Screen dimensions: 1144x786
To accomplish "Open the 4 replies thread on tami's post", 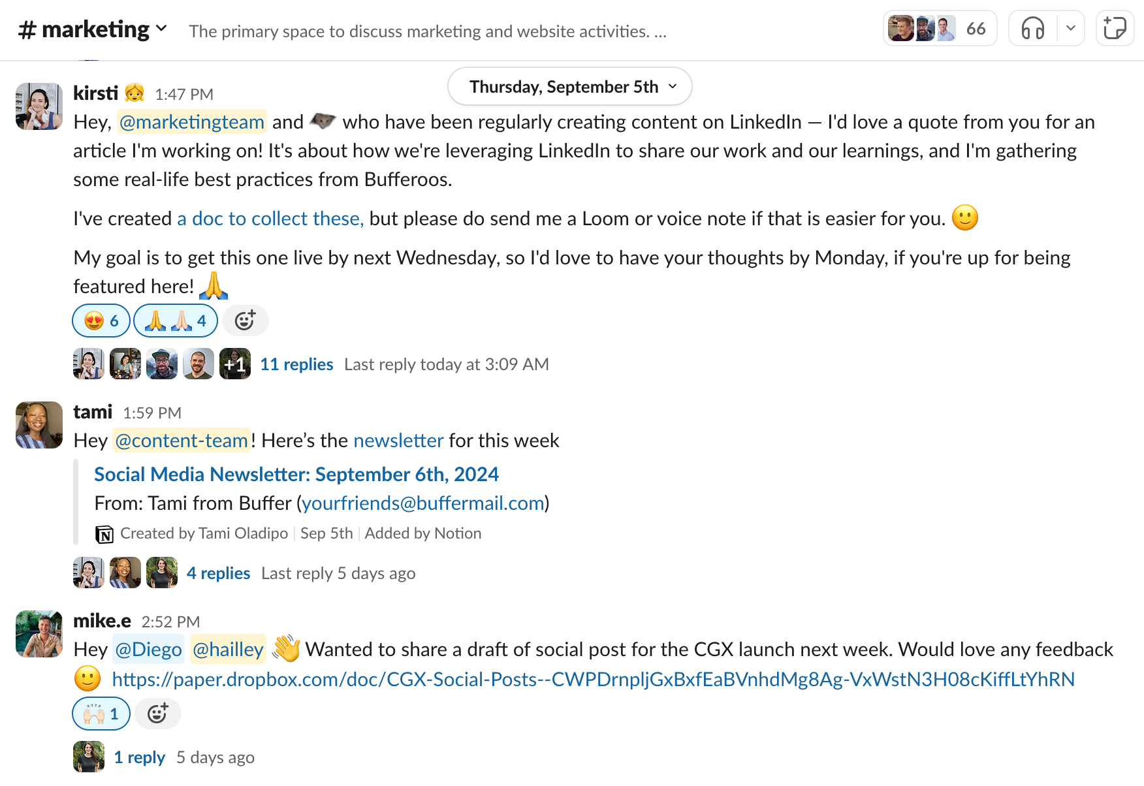I will [x=218, y=573].
